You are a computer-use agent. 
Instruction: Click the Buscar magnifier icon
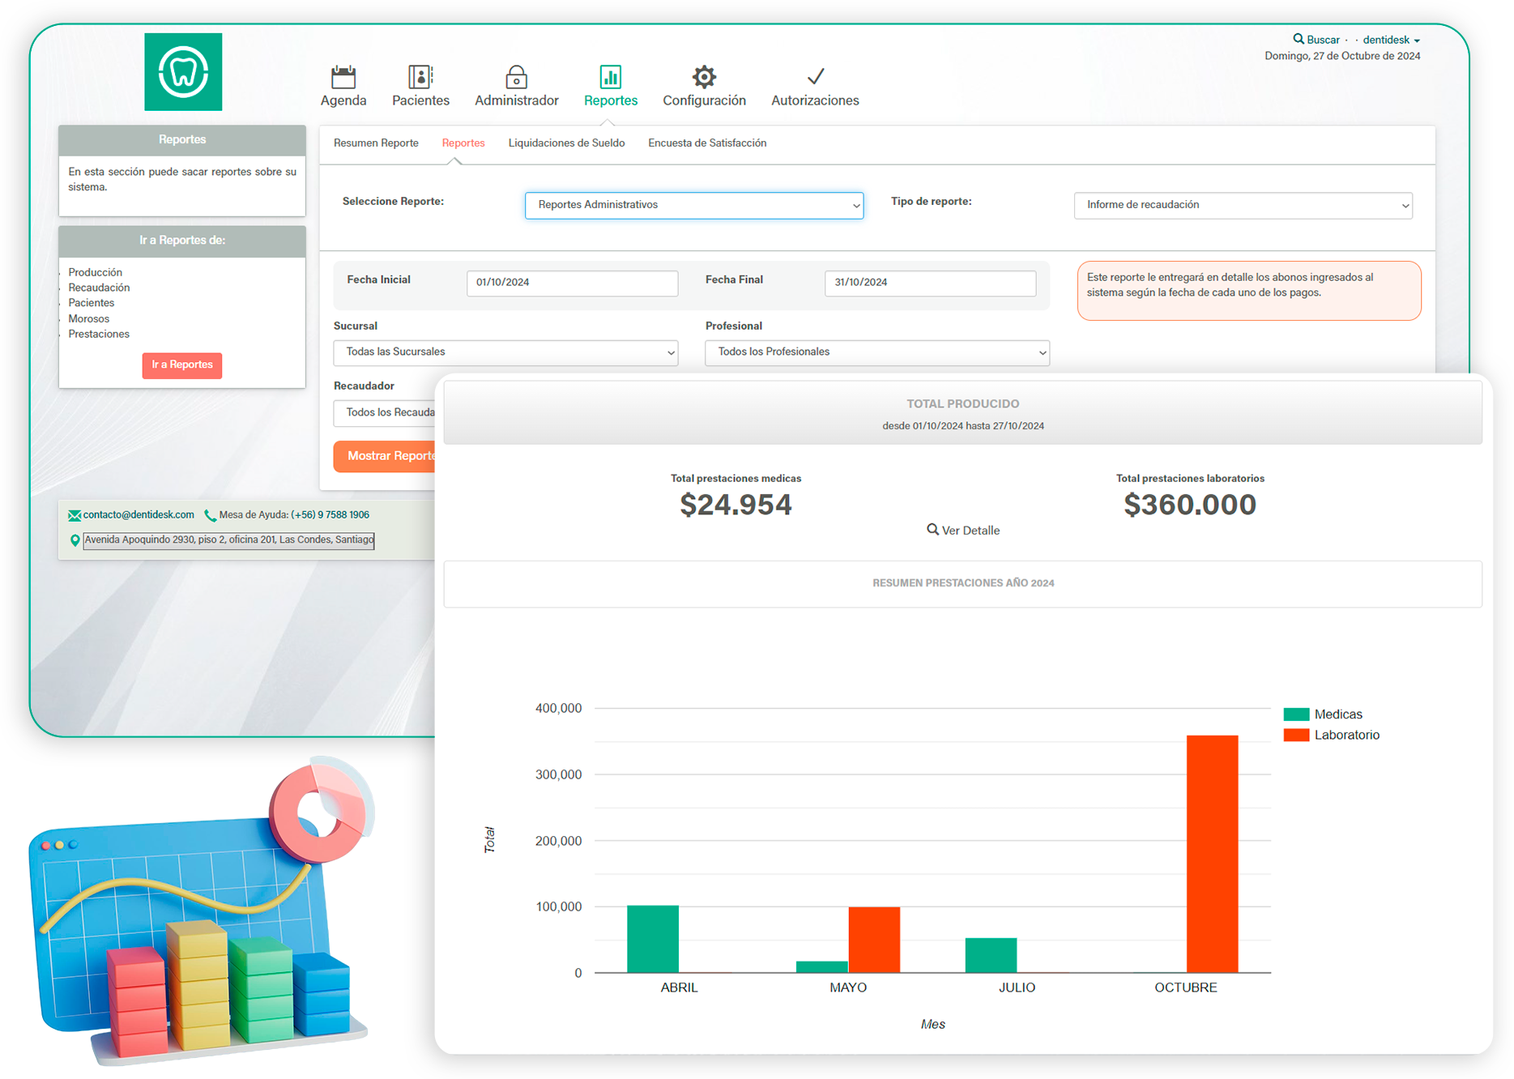[x=1299, y=39]
